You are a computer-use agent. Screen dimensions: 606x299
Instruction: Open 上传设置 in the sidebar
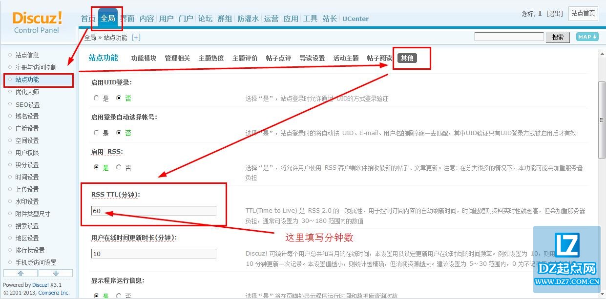click(27, 189)
